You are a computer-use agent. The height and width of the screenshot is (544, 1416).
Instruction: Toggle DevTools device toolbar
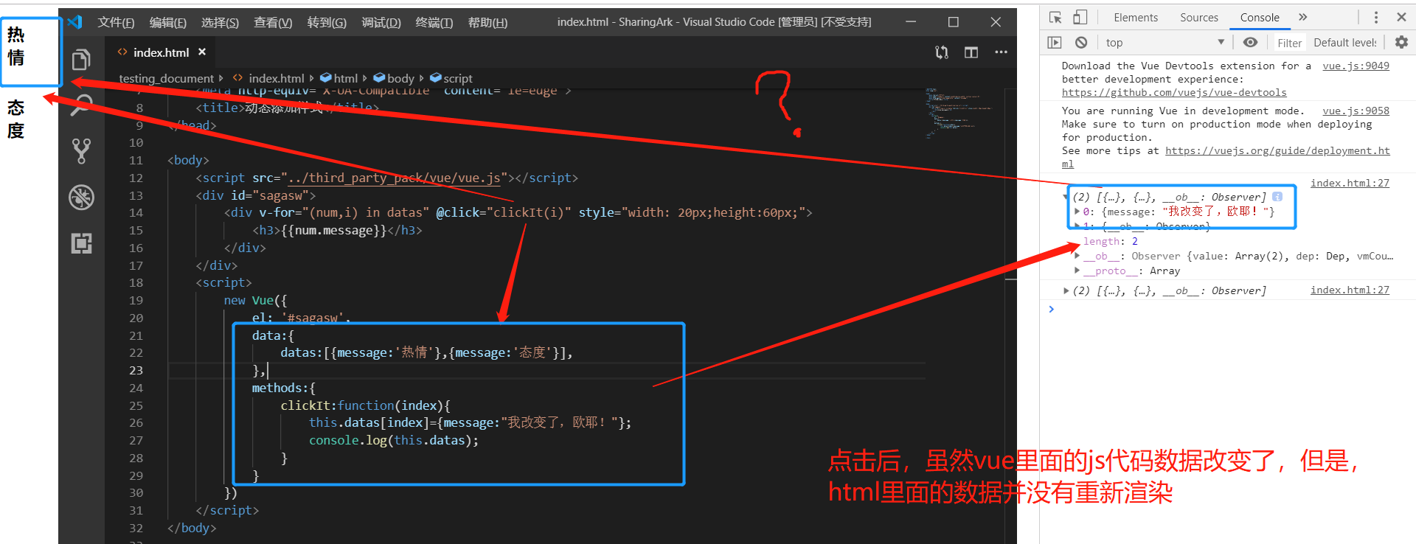tap(1080, 18)
